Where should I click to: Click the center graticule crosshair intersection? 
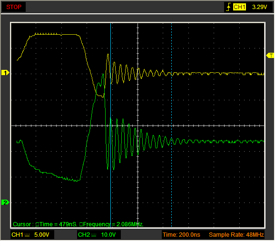(x=138, y=125)
